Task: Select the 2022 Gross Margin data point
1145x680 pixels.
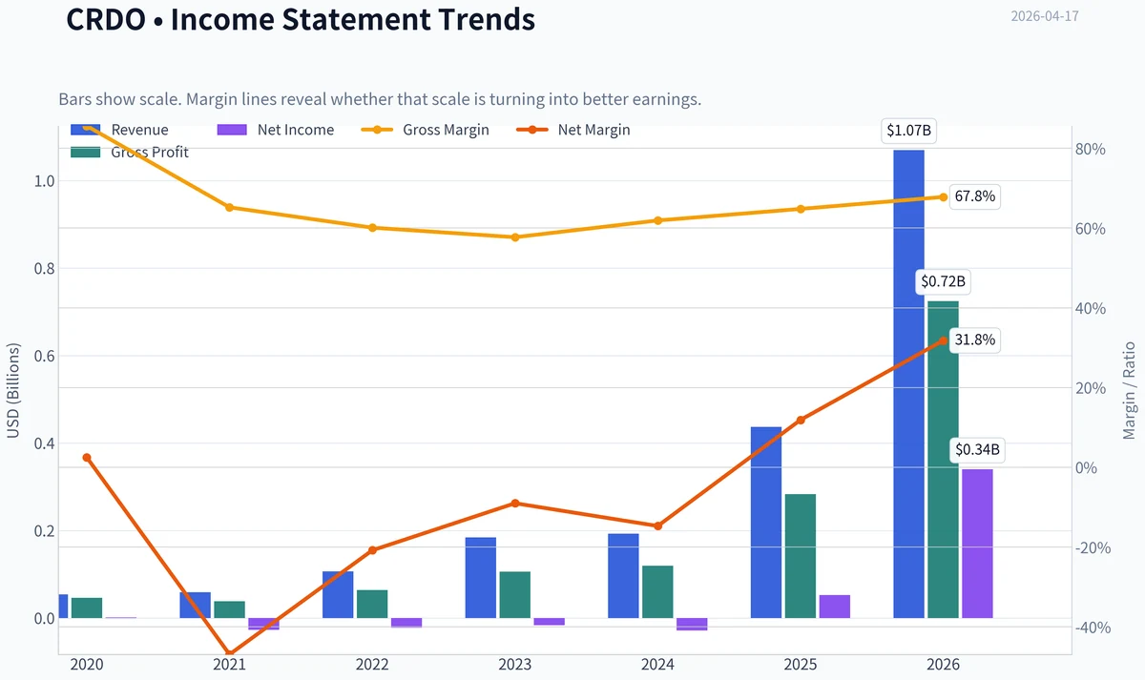Action: click(372, 228)
